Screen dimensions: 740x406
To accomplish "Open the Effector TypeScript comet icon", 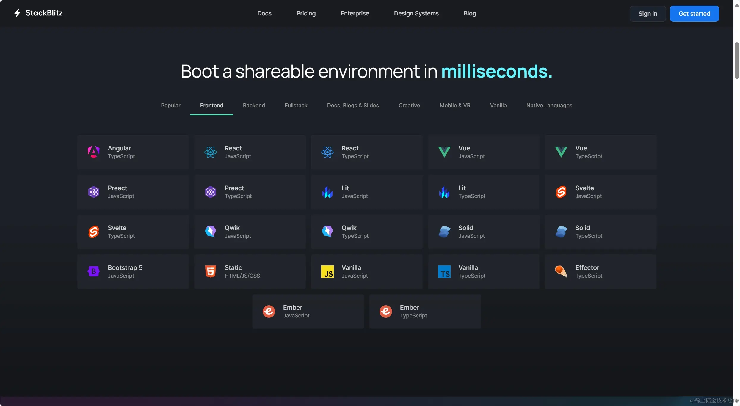I will click(x=561, y=272).
